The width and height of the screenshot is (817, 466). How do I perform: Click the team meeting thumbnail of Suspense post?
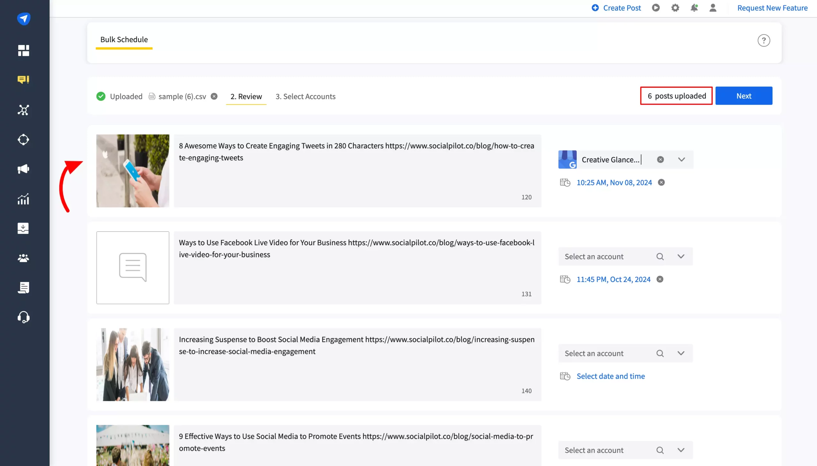(132, 364)
